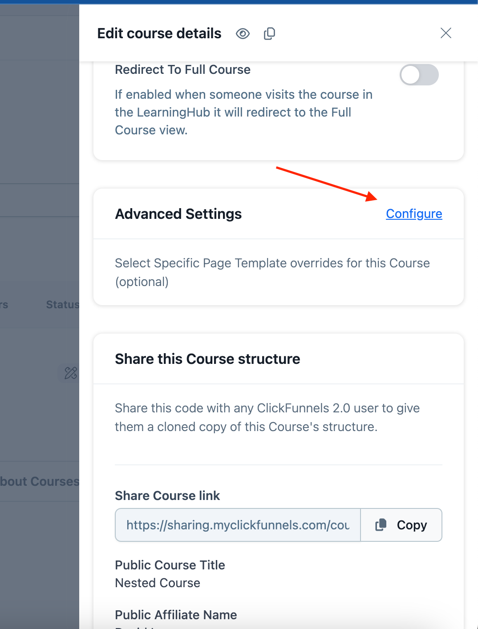Click the Share Course link label
478x629 pixels.
coord(167,496)
